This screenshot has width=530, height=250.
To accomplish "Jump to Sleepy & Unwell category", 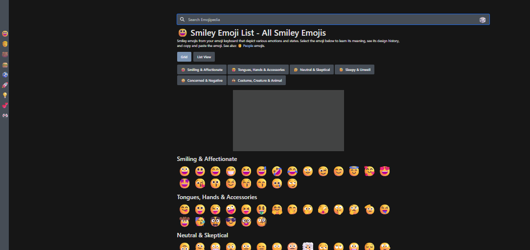I will tap(355, 69).
